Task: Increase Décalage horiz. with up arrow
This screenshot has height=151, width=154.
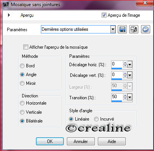Action: [x=125, y=63]
